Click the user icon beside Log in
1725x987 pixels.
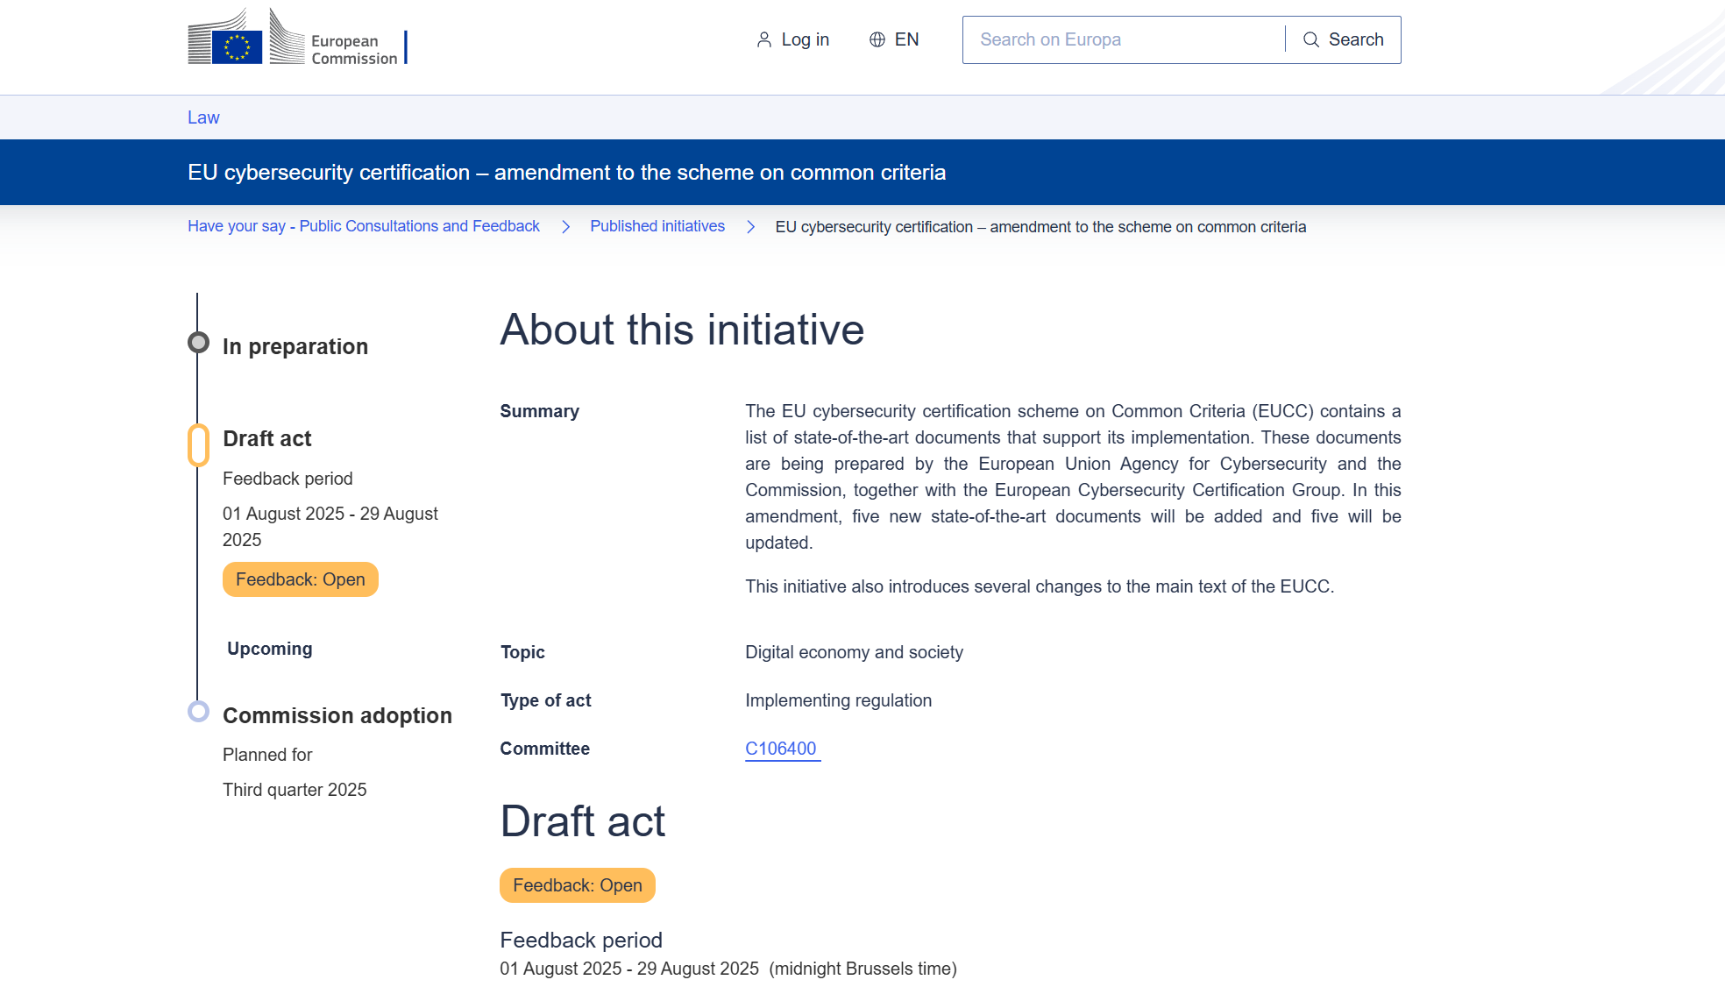coord(764,39)
